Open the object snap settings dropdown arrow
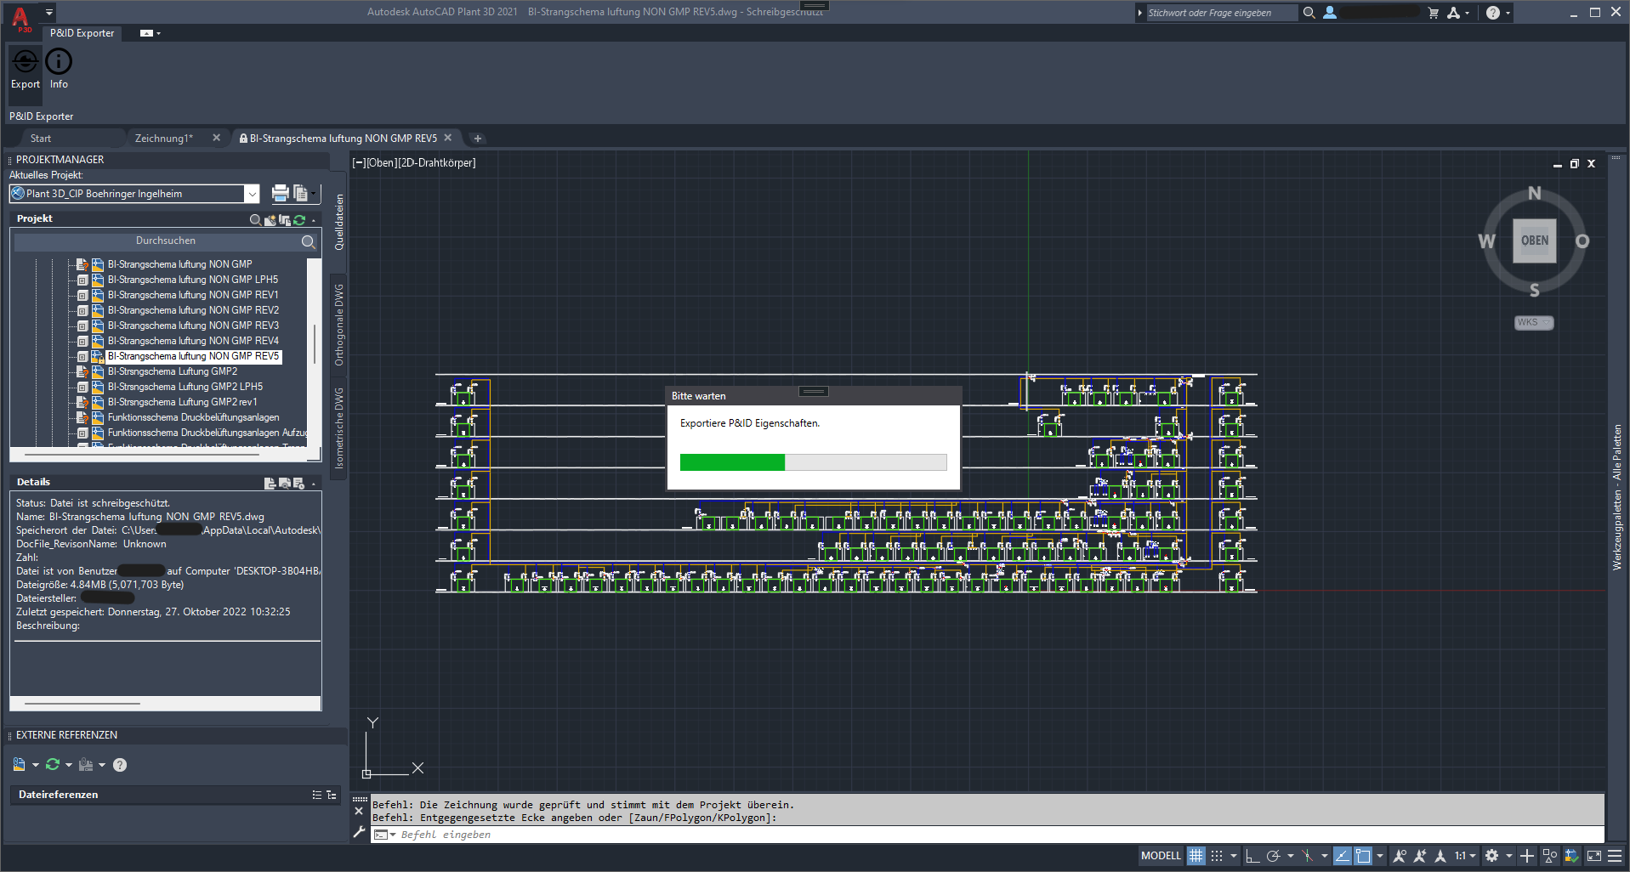 (x=1380, y=856)
